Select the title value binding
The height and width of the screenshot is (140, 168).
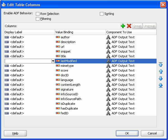pyautogui.click(x=63, y=56)
